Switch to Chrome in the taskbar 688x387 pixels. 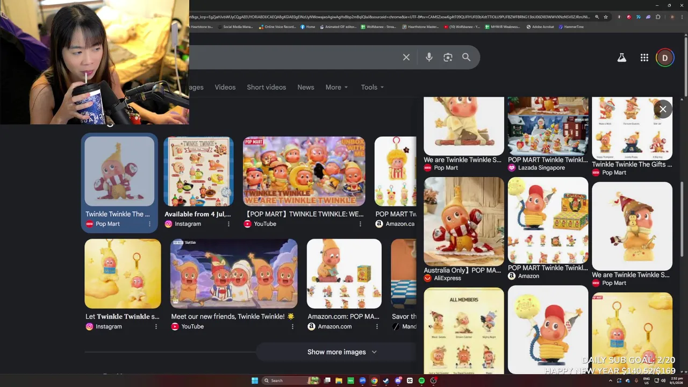[x=374, y=381]
